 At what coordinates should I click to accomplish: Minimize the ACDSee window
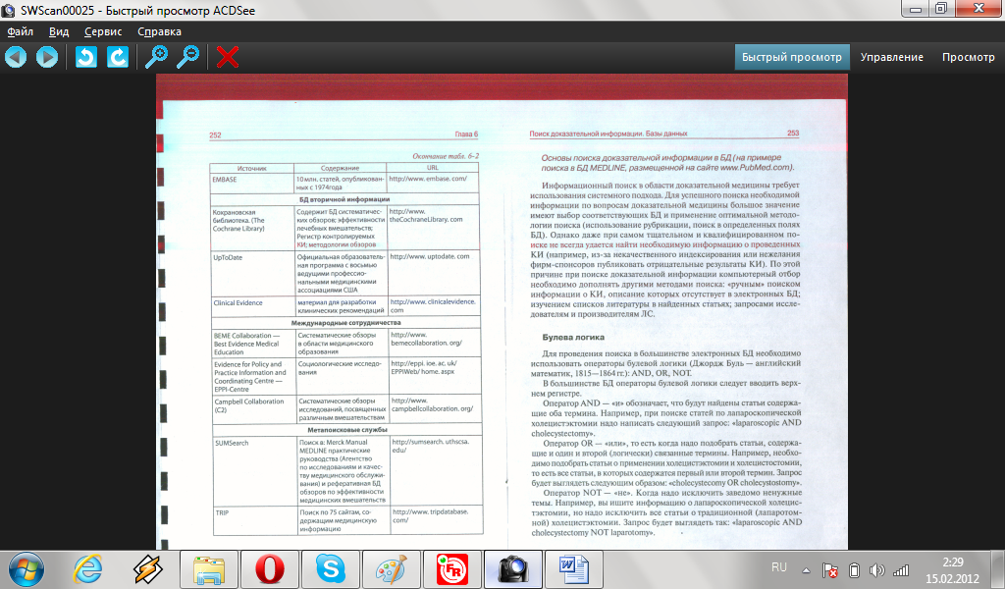tap(916, 9)
